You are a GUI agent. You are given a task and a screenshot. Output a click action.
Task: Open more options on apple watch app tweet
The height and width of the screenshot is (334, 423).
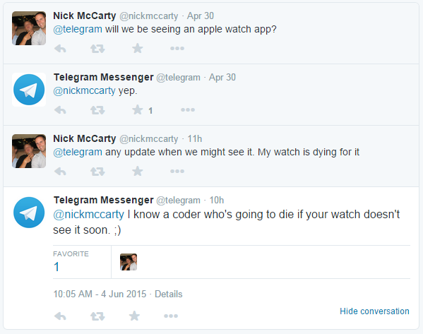(x=177, y=49)
